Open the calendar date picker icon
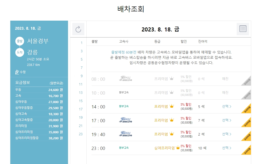 tap(243, 29)
